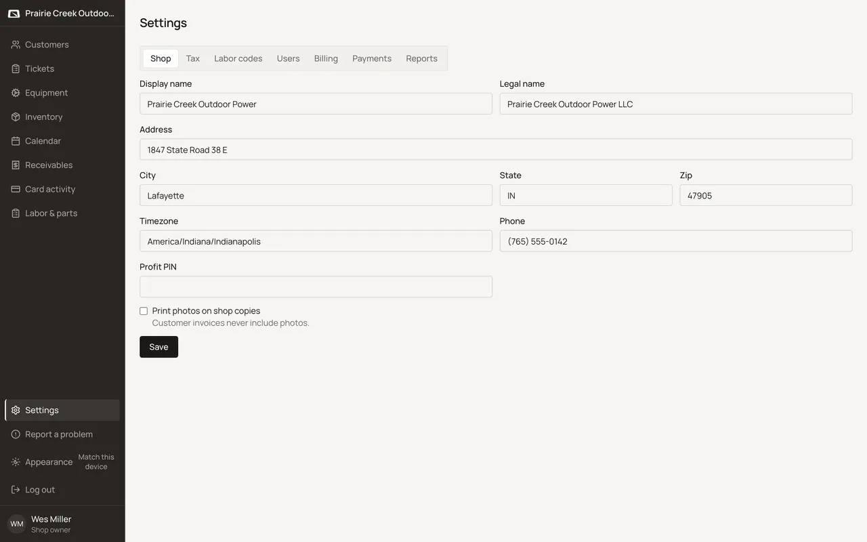Select the State input field

point(586,195)
